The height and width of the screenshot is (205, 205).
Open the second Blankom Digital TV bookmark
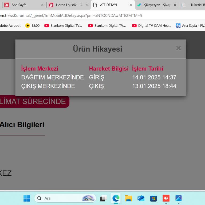107,26
